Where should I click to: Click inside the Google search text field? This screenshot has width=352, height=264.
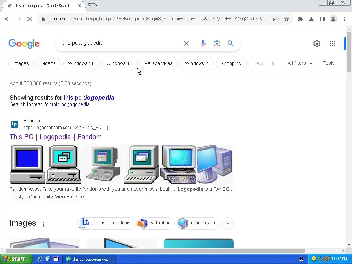coord(121,43)
